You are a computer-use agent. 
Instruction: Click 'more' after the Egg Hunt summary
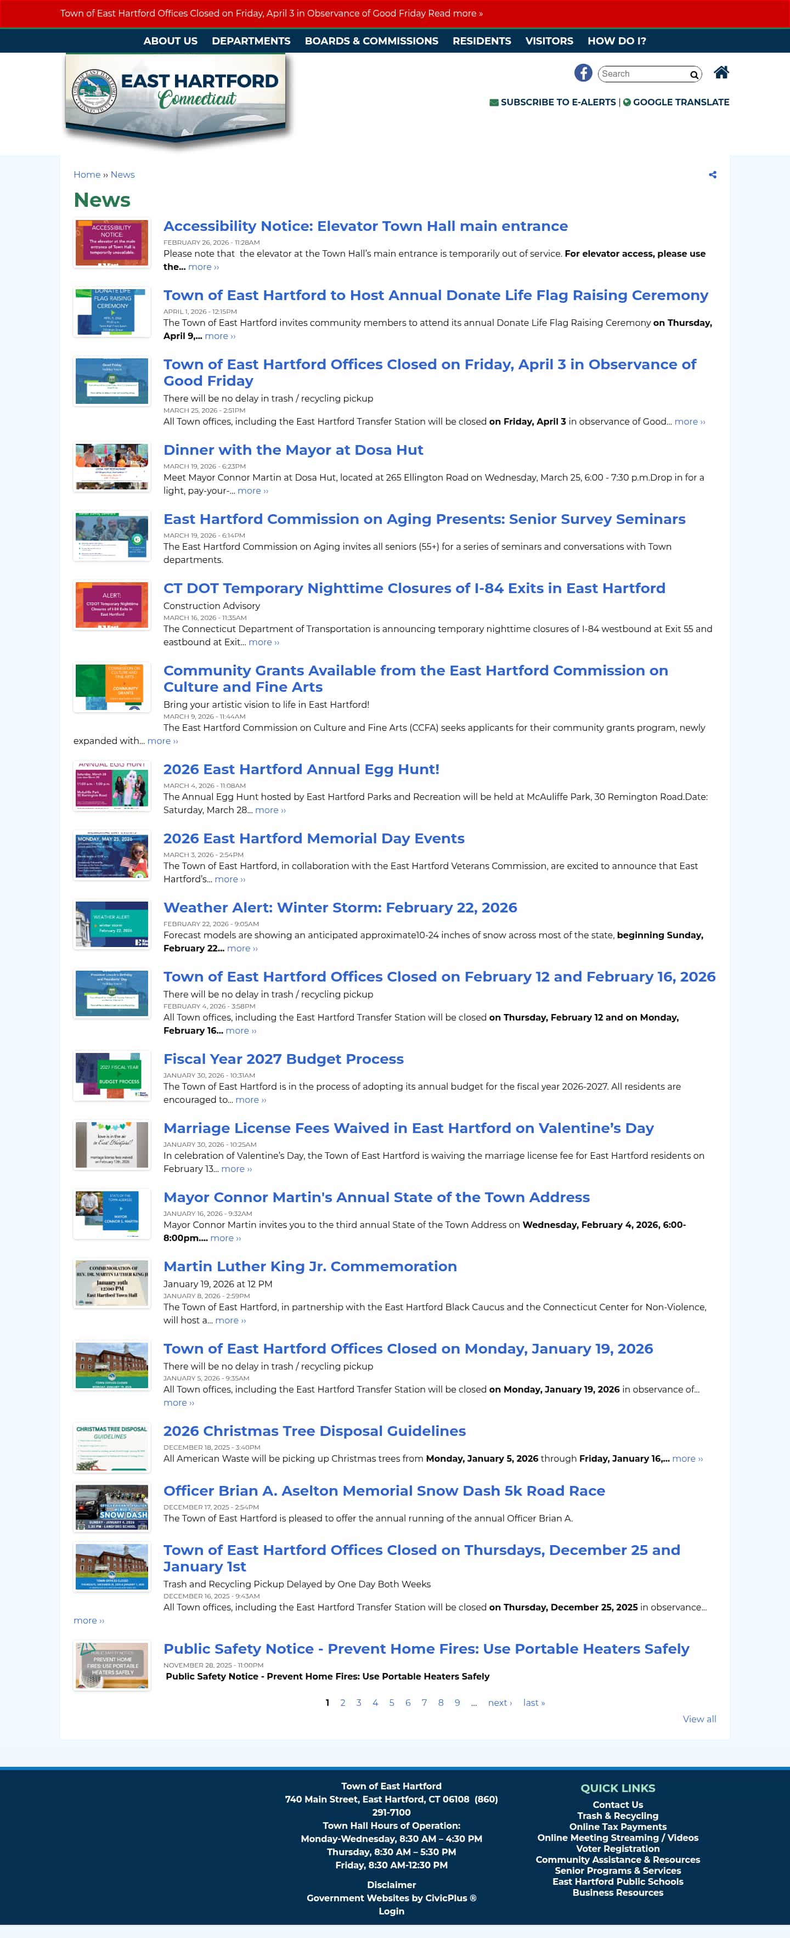click(270, 809)
